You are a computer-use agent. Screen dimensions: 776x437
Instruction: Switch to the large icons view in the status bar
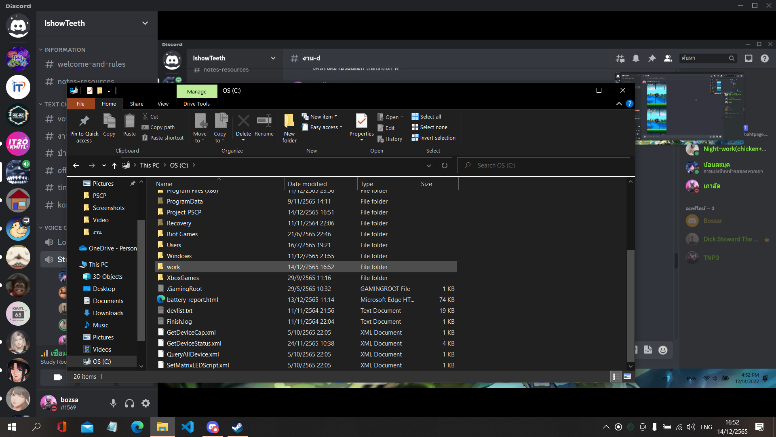pos(627,377)
